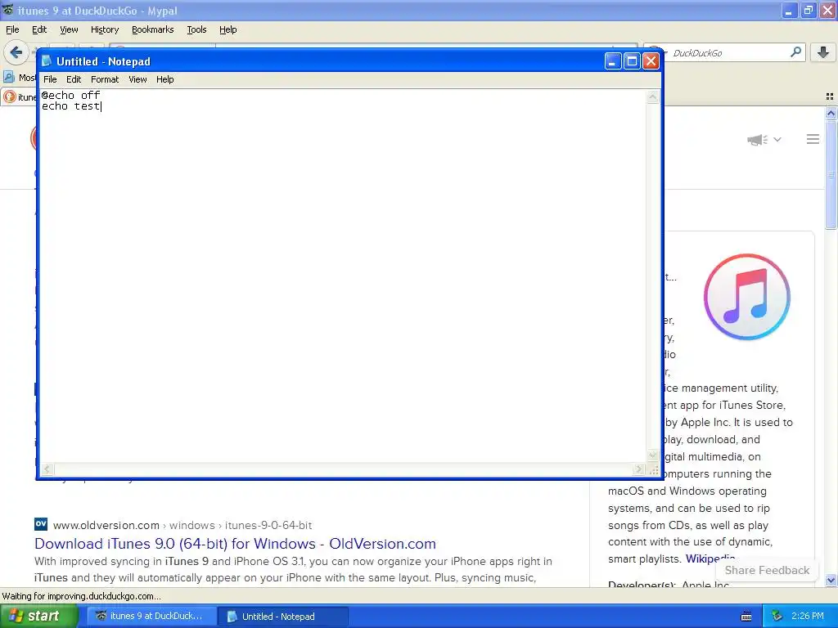
Task: Open the browser Downloads arrow button
Action: [x=823, y=52]
